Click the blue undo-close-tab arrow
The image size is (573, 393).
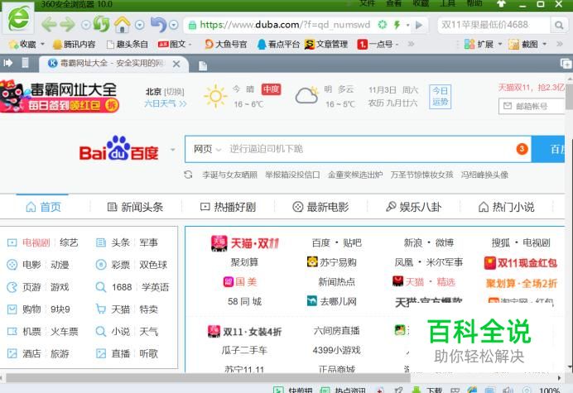(x=158, y=25)
